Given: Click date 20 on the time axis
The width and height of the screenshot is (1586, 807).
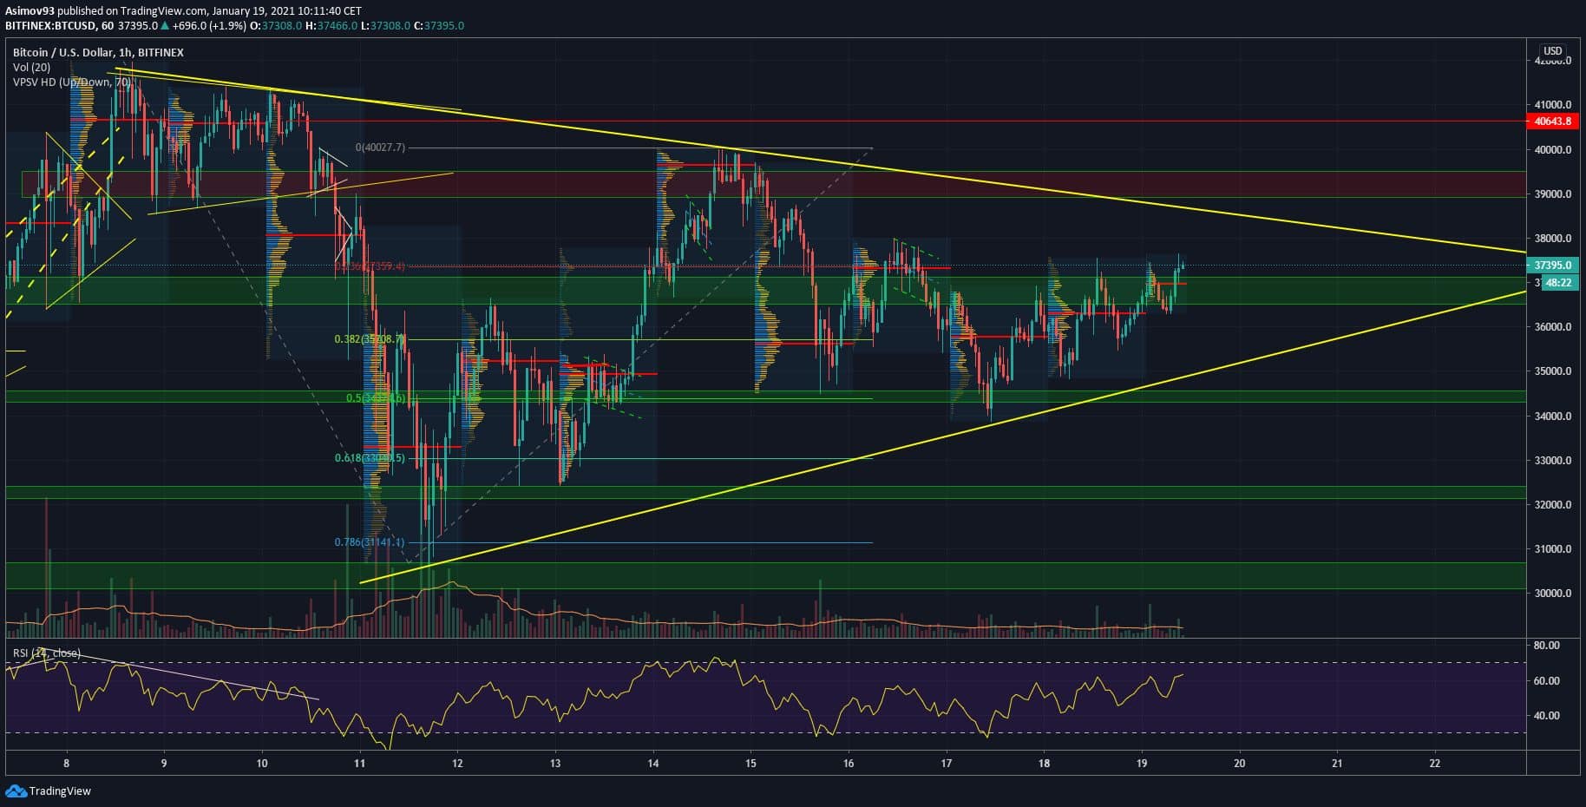Looking at the screenshot, I should coord(1240,764).
